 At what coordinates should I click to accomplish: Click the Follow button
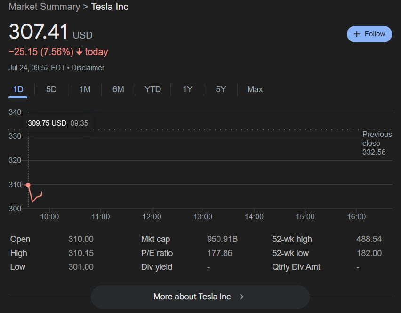click(369, 34)
